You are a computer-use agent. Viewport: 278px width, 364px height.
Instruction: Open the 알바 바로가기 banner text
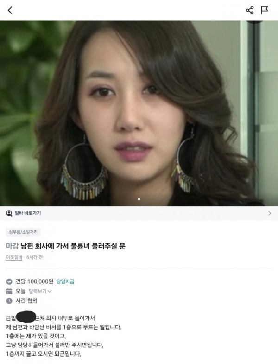click(28, 213)
